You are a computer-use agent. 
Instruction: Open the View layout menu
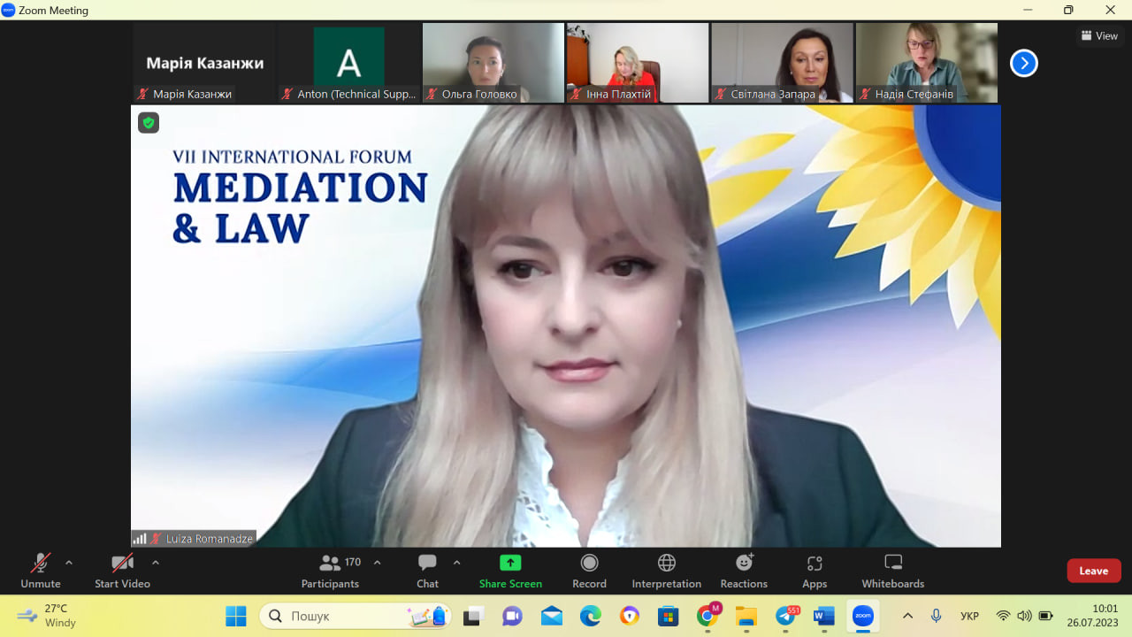(1099, 36)
